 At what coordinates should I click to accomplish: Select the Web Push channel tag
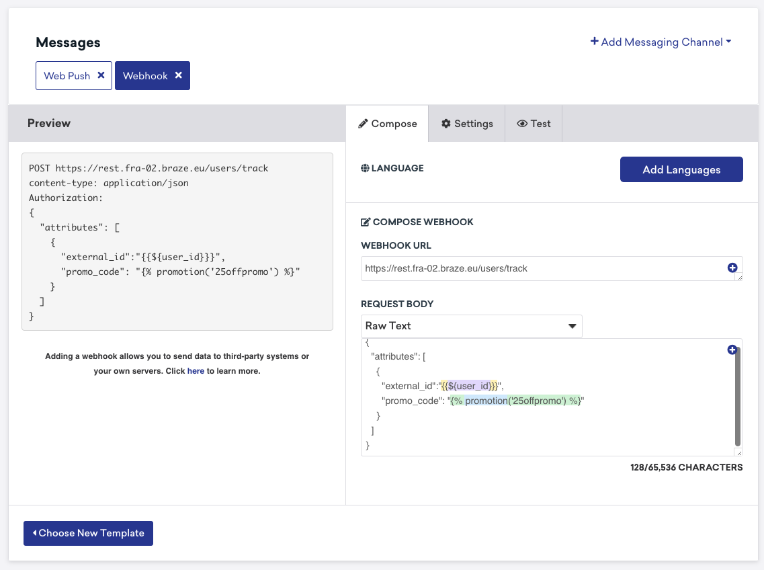pyautogui.click(x=67, y=75)
